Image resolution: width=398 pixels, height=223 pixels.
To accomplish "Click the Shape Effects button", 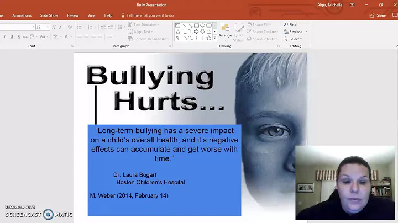I will [x=263, y=39].
